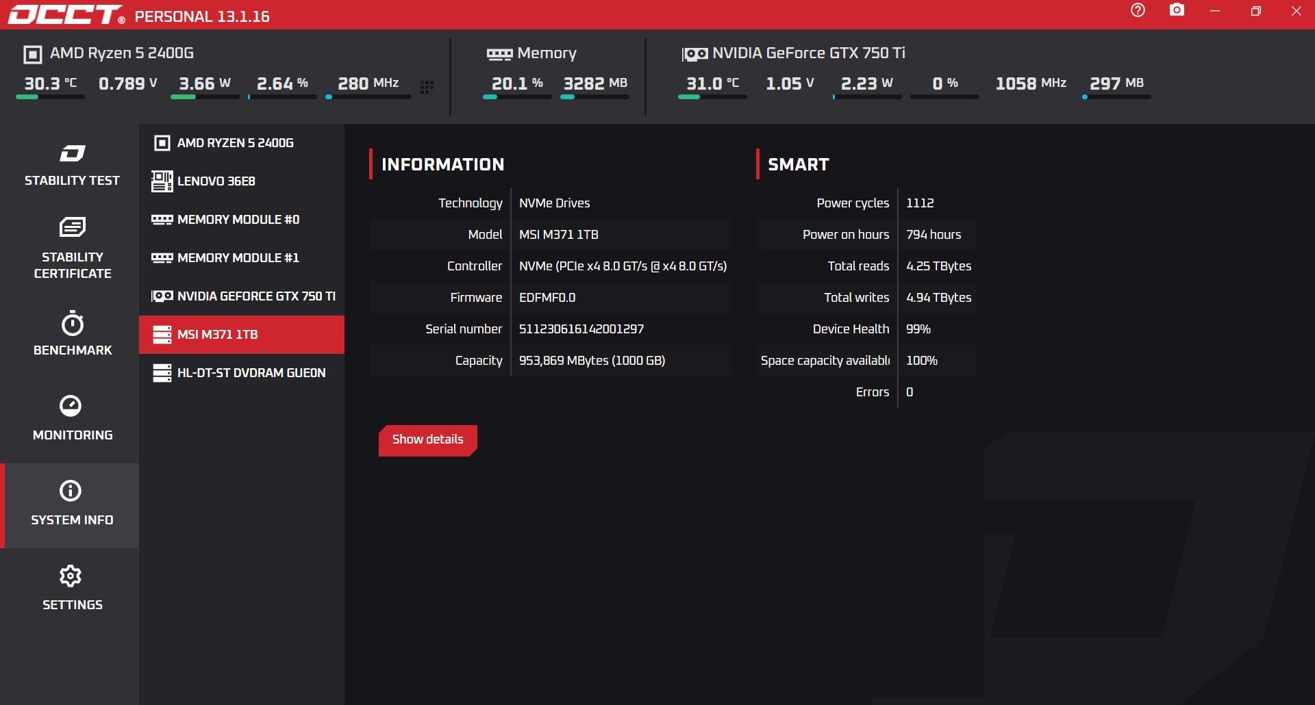
Task: Select MEMORY MODULE #0 entry
Action: [x=242, y=220]
